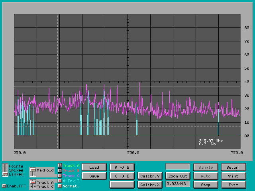255x191 pixels.
Task: Click the Load button
Action: [94, 167]
